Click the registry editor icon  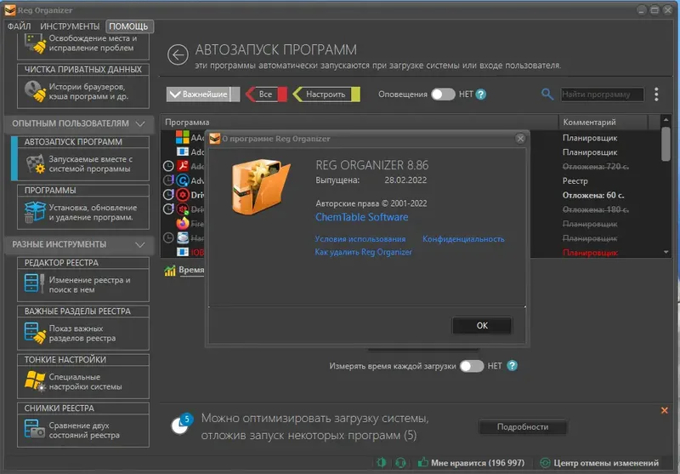click(35, 283)
